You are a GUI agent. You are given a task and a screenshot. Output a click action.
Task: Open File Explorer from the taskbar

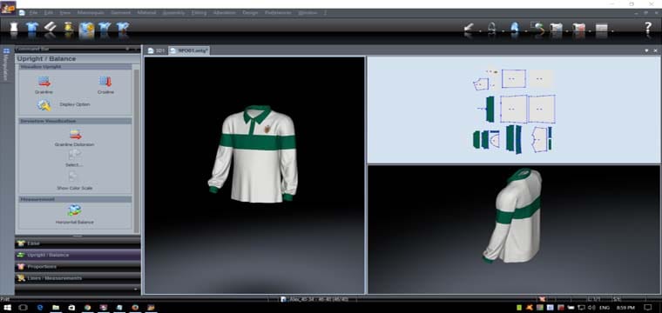click(56, 308)
